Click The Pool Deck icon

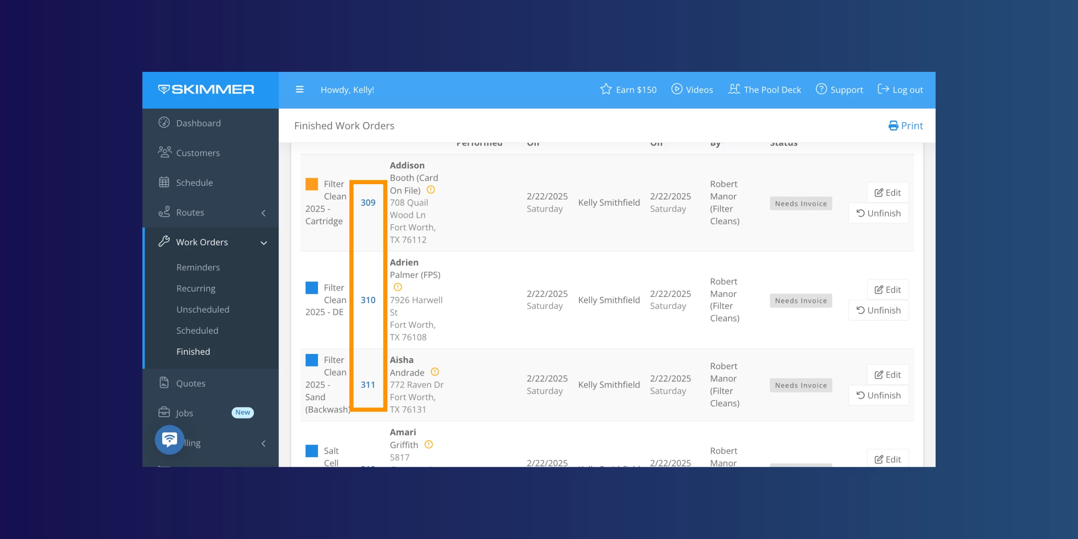[734, 89]
